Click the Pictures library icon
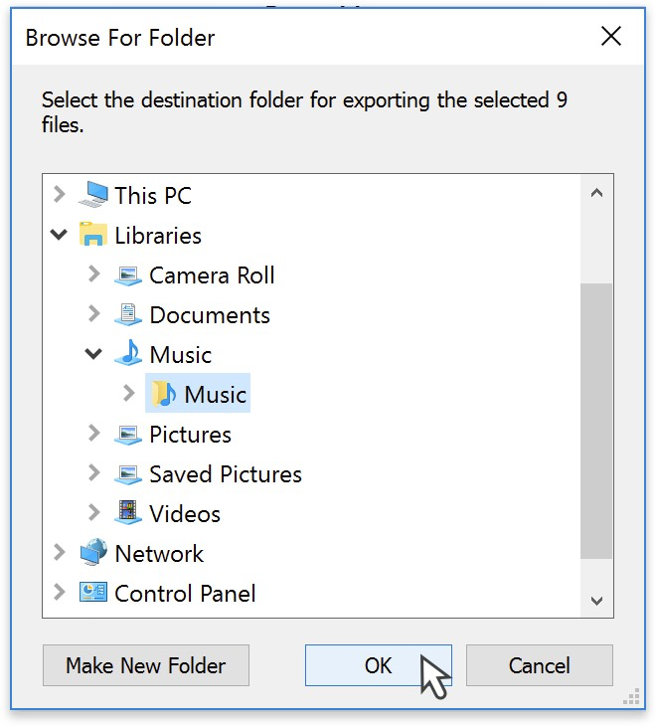This screenshot has width=656, height=726. (128, 435)
